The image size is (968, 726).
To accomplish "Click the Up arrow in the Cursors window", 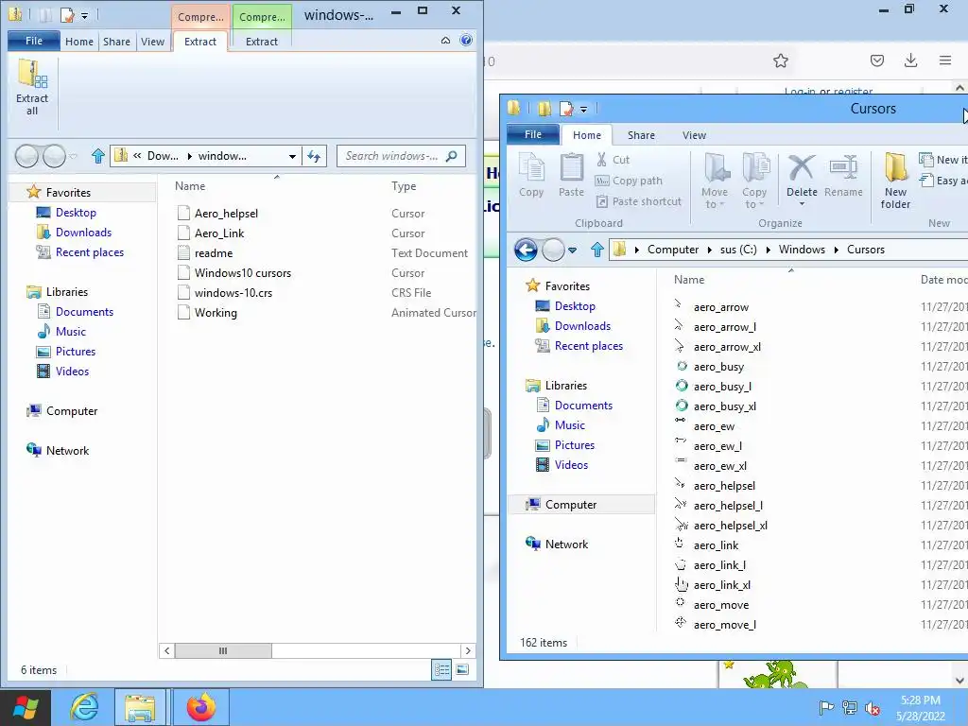I will [x=597, y=250].
